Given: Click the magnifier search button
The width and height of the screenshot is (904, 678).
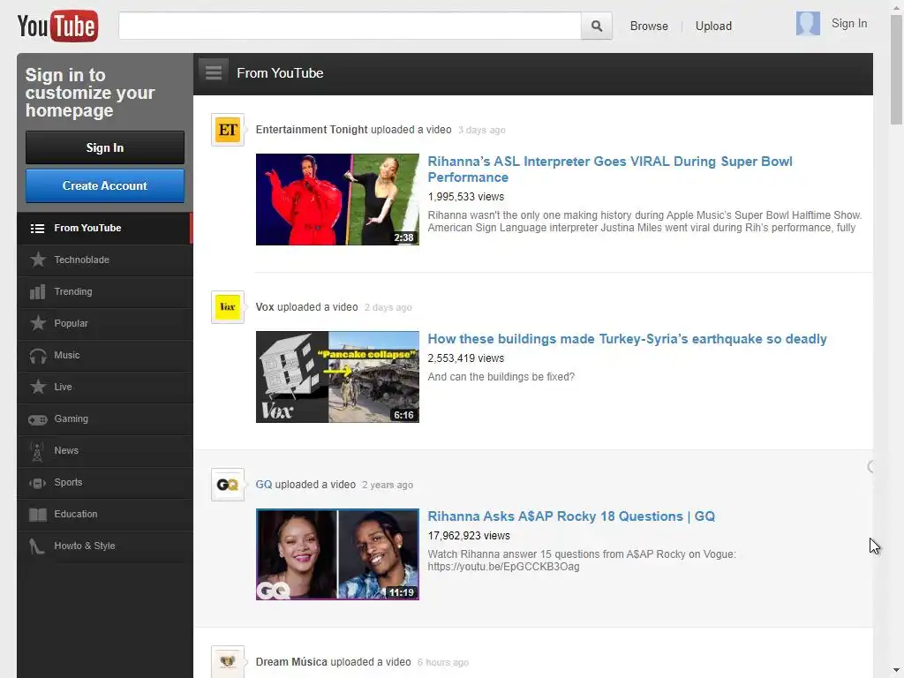Looking at the screenshot, I should pos(597,26).
